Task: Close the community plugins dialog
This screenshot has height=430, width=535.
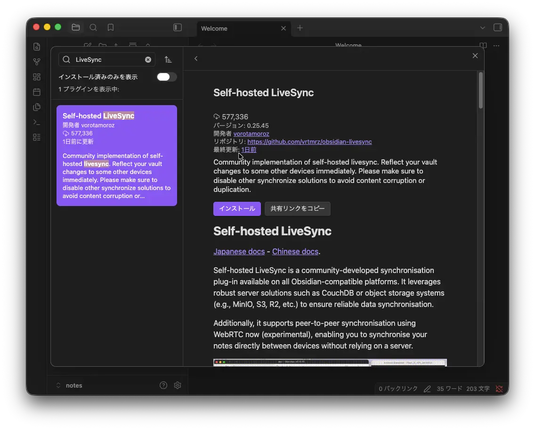Action: [x=475, y=56]
